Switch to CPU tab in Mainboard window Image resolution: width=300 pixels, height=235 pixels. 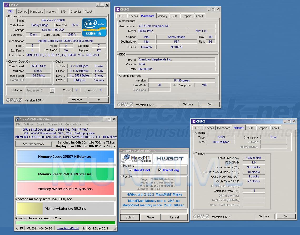click(122, 16)
